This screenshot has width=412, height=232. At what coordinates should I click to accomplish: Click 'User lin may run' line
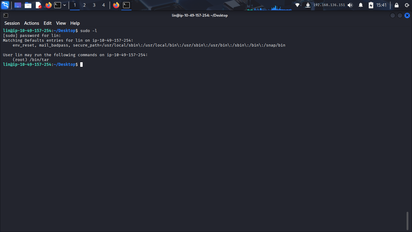[75, 55]
